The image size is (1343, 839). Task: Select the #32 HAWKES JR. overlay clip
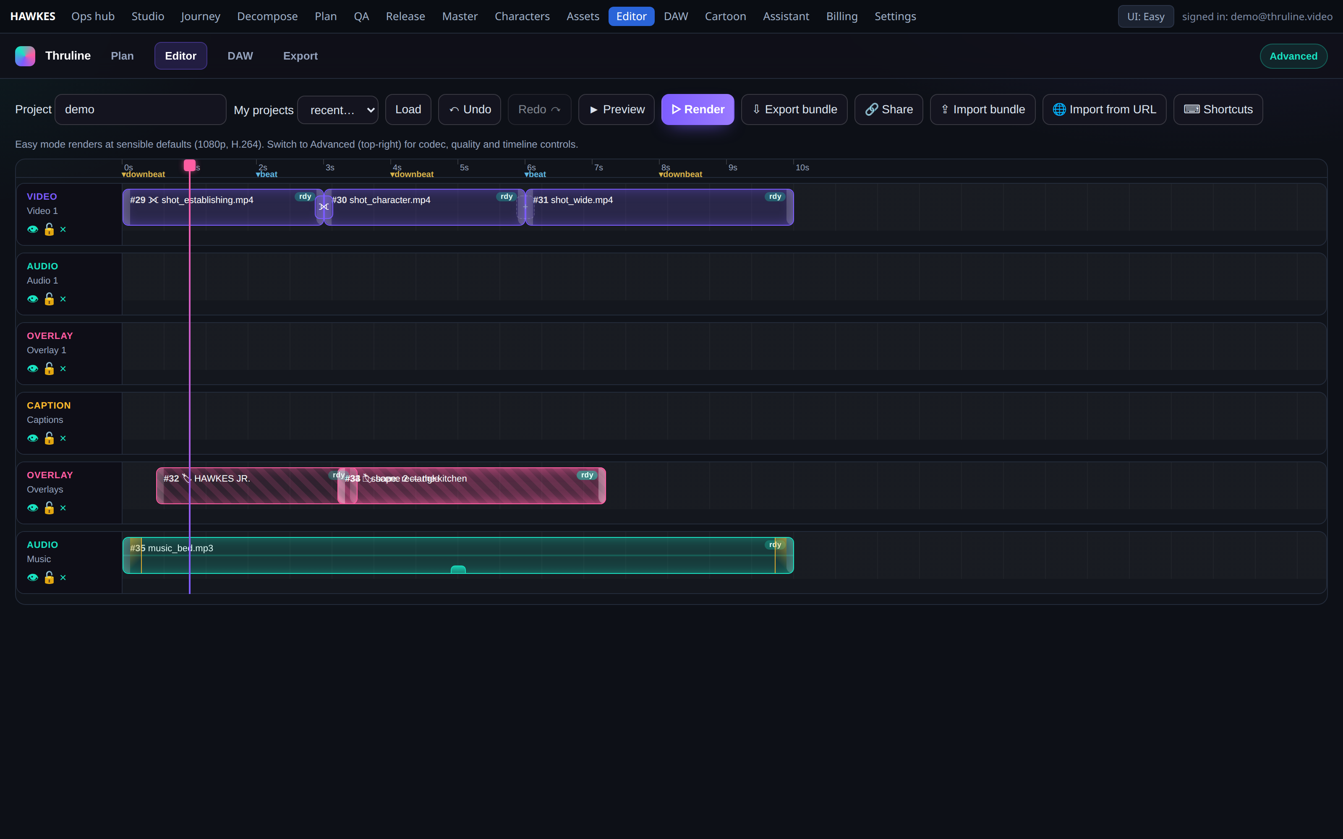(247, 485)
